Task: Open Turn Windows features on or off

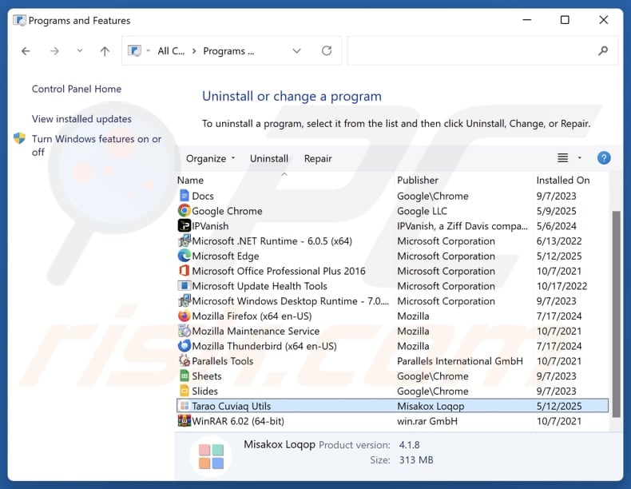Action: 96,145
